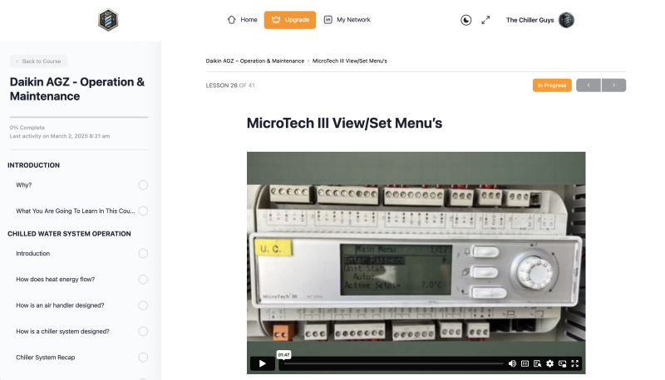Viewport: 665px width, 380px height.
Task: Toggle dark mode with the moon icon
Action: pos(465,20)
